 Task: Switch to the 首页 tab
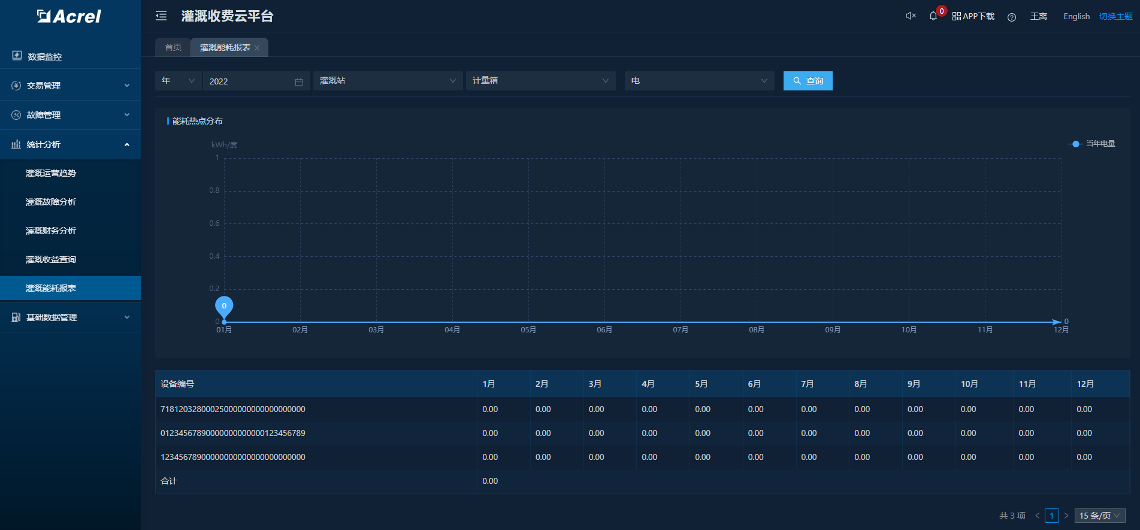[173, 47]
